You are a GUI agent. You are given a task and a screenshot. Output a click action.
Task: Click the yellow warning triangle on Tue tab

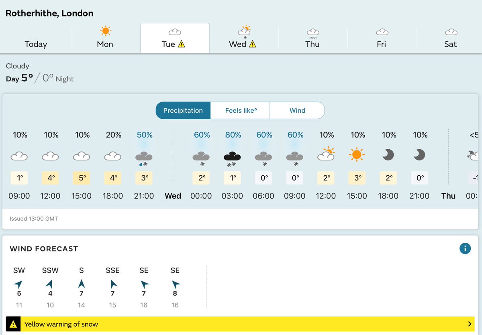pos(181,44)
